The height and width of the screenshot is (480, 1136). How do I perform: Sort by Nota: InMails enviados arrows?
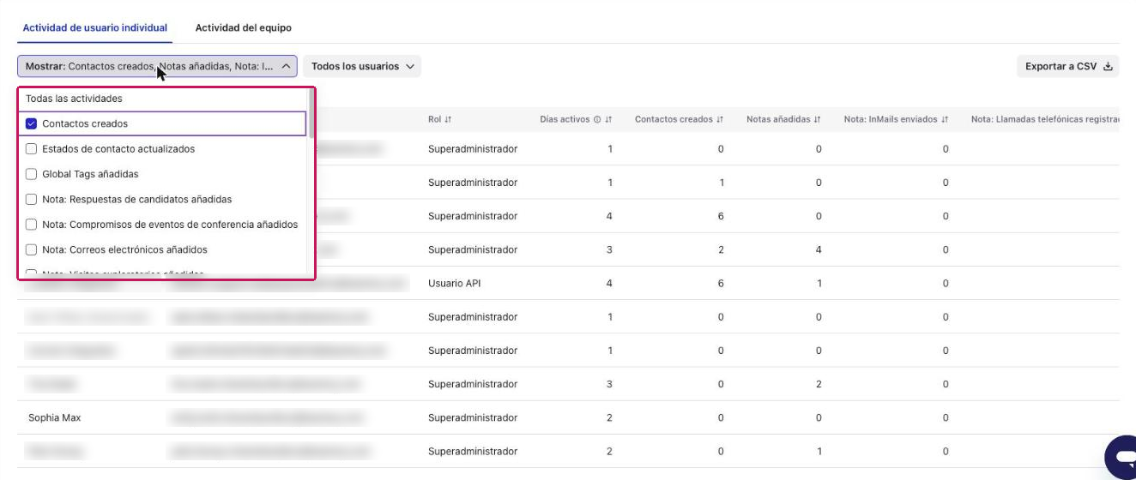coord(945,119)
